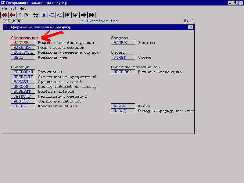Click the ВОЗВРАТ goods return button
The image size is (244, 183).
point(23,91)
